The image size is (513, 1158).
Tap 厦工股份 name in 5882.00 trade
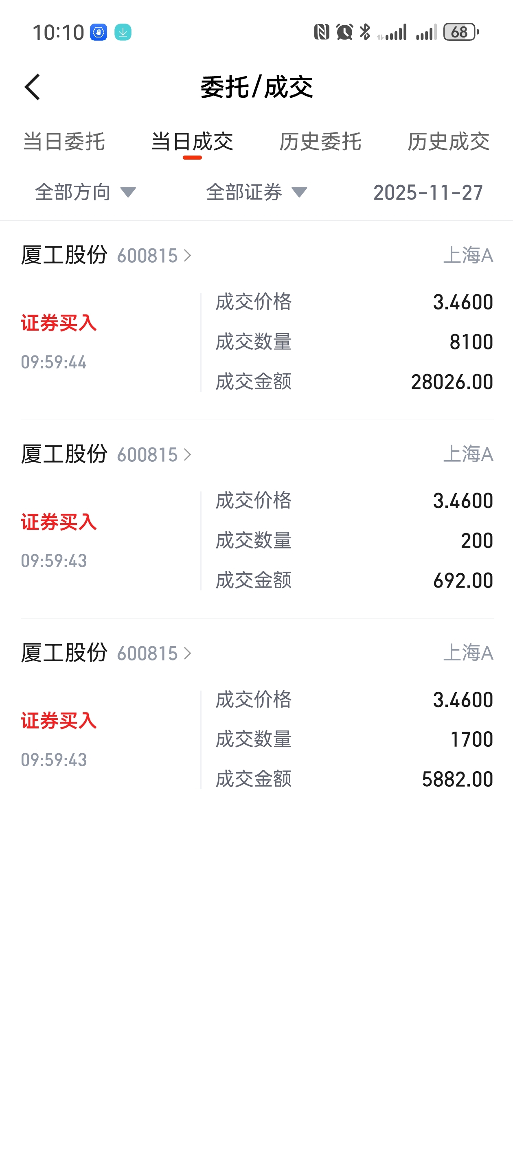(x=64, y=653)
